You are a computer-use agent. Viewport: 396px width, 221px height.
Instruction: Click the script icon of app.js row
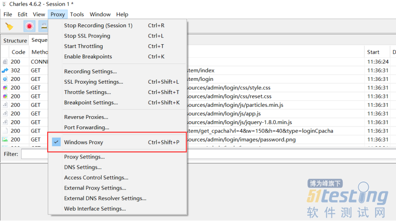coord(5,113)
